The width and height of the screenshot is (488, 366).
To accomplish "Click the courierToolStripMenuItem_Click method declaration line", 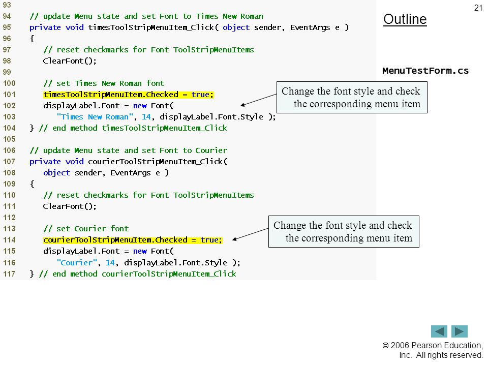I will (x=129, y=162).
